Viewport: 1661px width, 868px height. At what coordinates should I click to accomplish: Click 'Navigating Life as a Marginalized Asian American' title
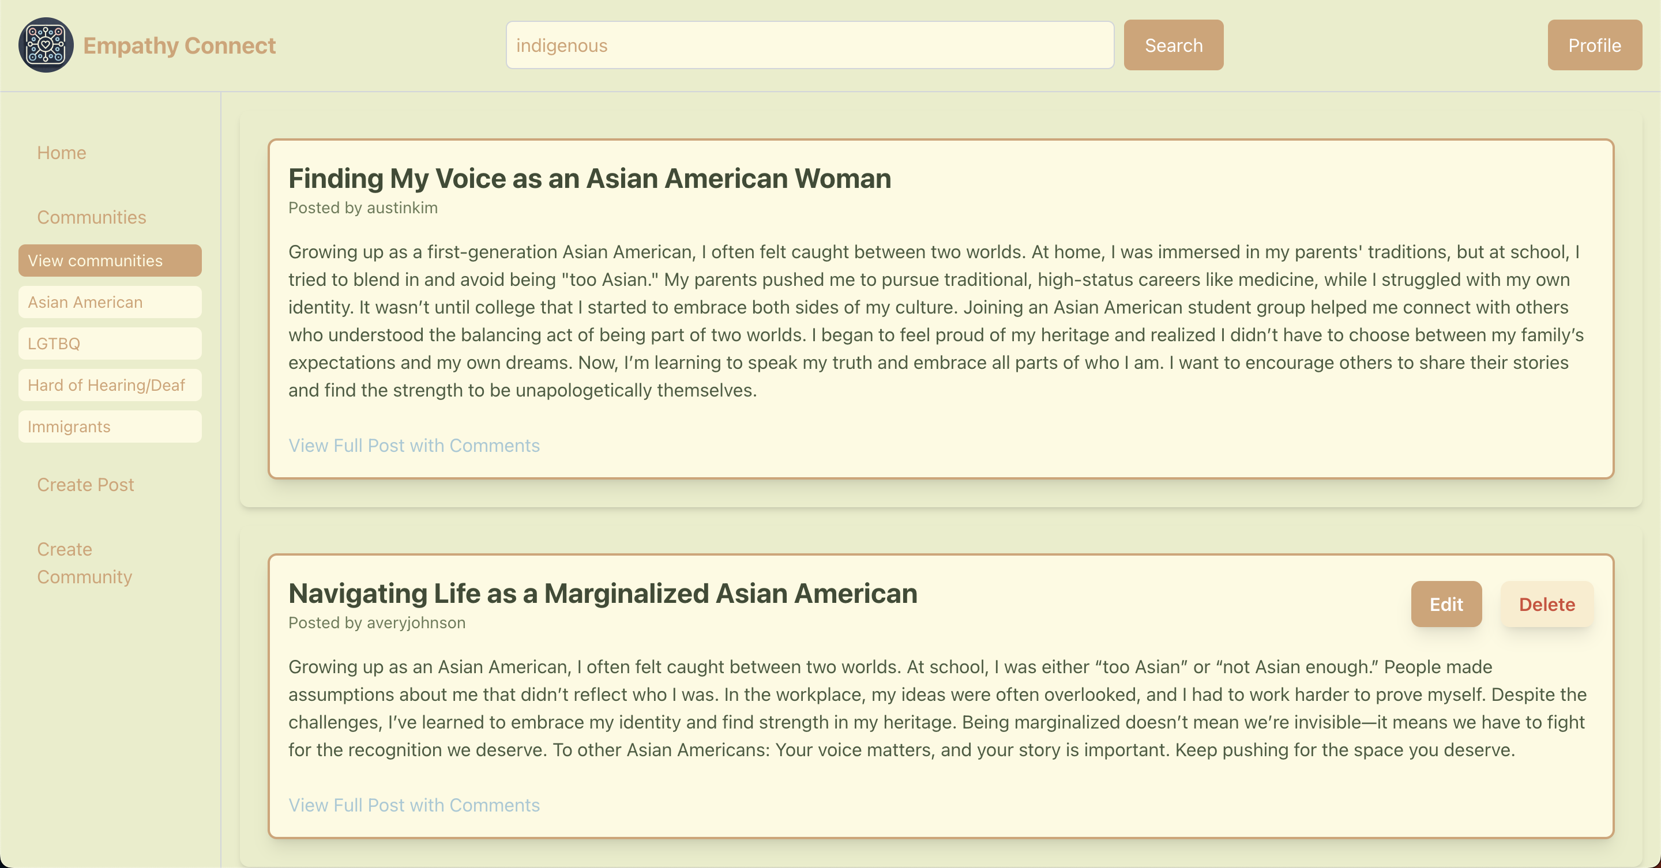(602, 594)
